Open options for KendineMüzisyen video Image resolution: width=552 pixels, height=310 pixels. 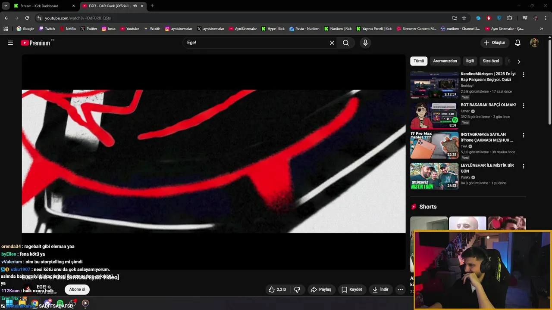point(524,75)
